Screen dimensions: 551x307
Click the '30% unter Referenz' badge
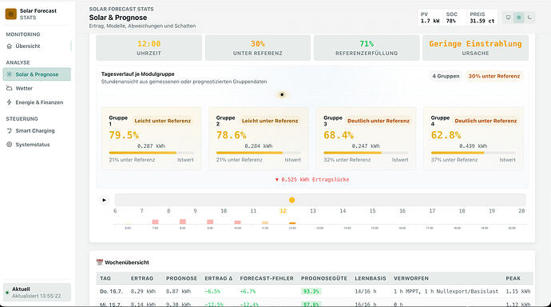coord(494,76)
